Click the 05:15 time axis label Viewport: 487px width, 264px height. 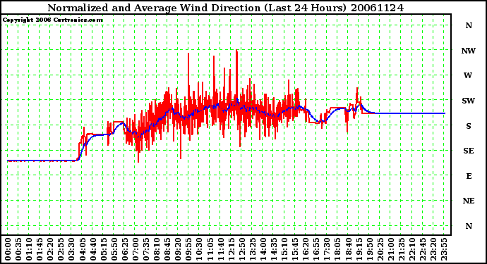click(104, 249)
